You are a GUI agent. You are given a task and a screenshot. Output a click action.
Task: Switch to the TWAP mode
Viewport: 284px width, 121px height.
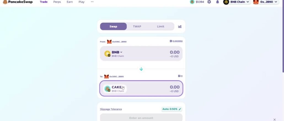pyautogui.click(x=137, y=27)
